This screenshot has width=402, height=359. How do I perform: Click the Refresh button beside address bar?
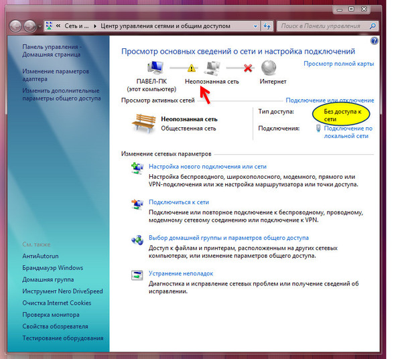pos(267,26)
